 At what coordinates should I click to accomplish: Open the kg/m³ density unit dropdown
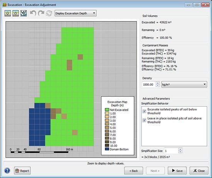click(x=184, y=85)
